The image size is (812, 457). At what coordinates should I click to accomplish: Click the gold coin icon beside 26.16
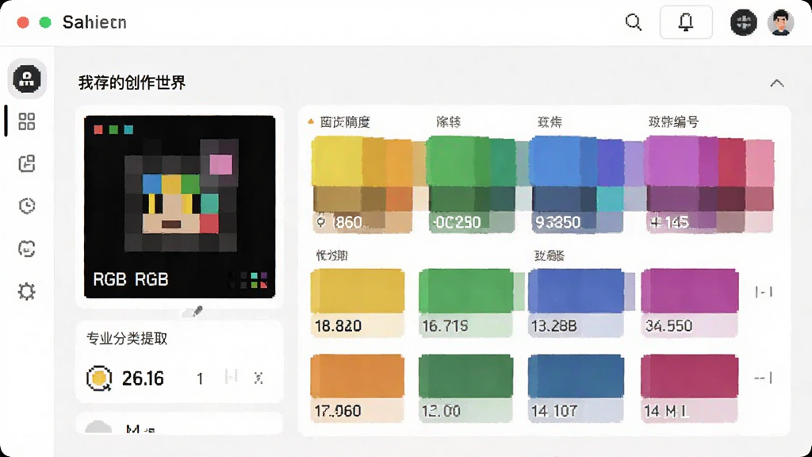[99, 378]
